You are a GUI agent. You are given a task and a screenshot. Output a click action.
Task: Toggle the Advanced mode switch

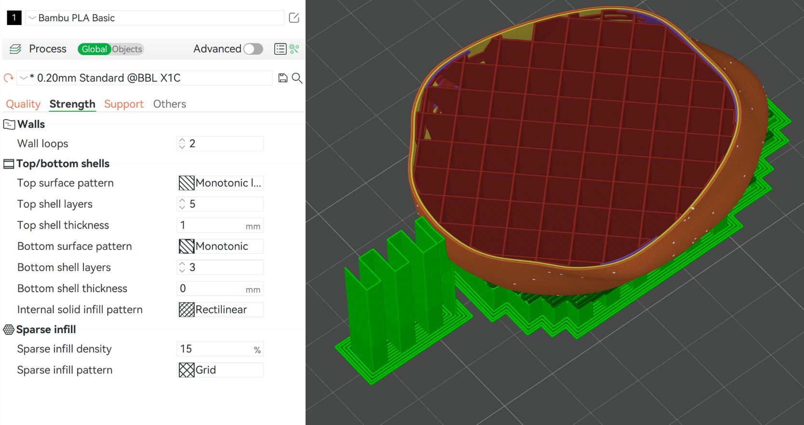(253, 49)
